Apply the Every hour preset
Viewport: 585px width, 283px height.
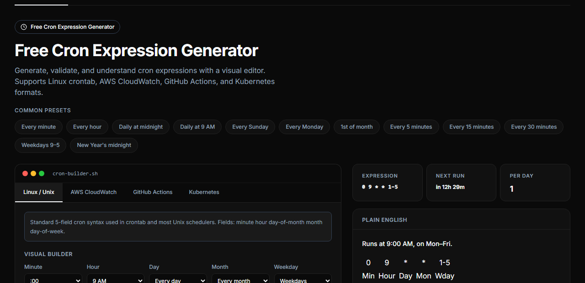pyautogui.click(x=87, y=127)
